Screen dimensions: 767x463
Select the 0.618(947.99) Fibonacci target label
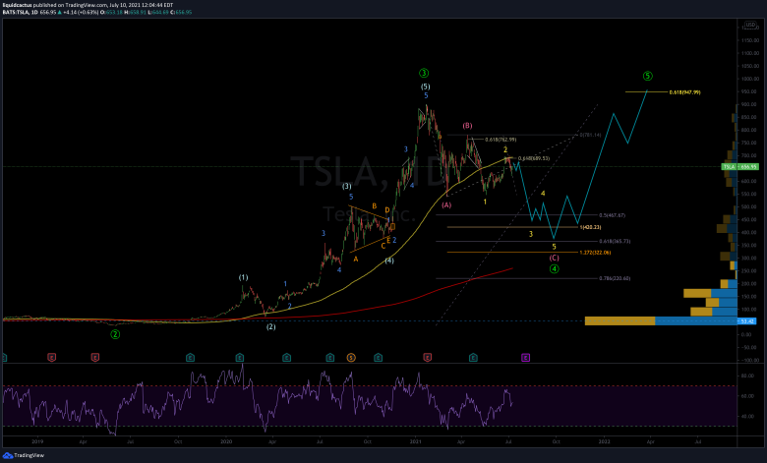coord(684,92)
